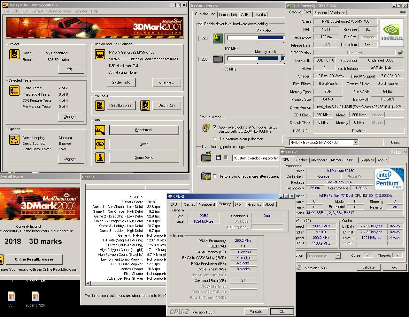Click the Selected Tests checklist icon
The width and height of the screenshot is (409, 317).
tap(14, 91)
